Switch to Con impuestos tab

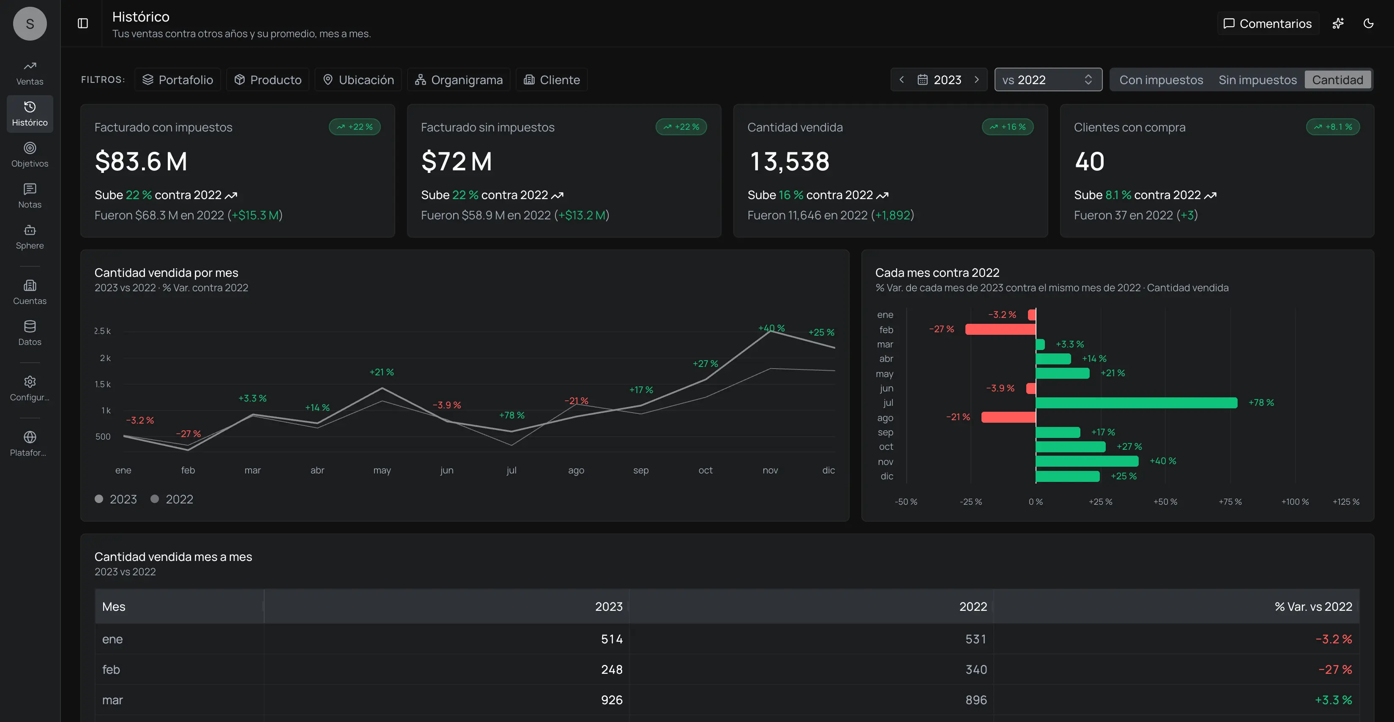(x=1161, y=79)
